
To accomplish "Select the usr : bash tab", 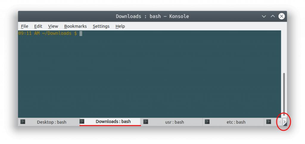I will click(175, 122).
